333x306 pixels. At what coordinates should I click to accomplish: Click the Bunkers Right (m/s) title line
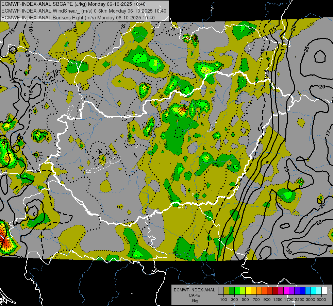[78, 17]
